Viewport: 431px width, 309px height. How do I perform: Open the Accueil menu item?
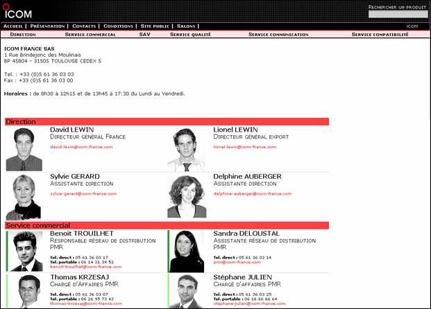[x=13, y=26]
